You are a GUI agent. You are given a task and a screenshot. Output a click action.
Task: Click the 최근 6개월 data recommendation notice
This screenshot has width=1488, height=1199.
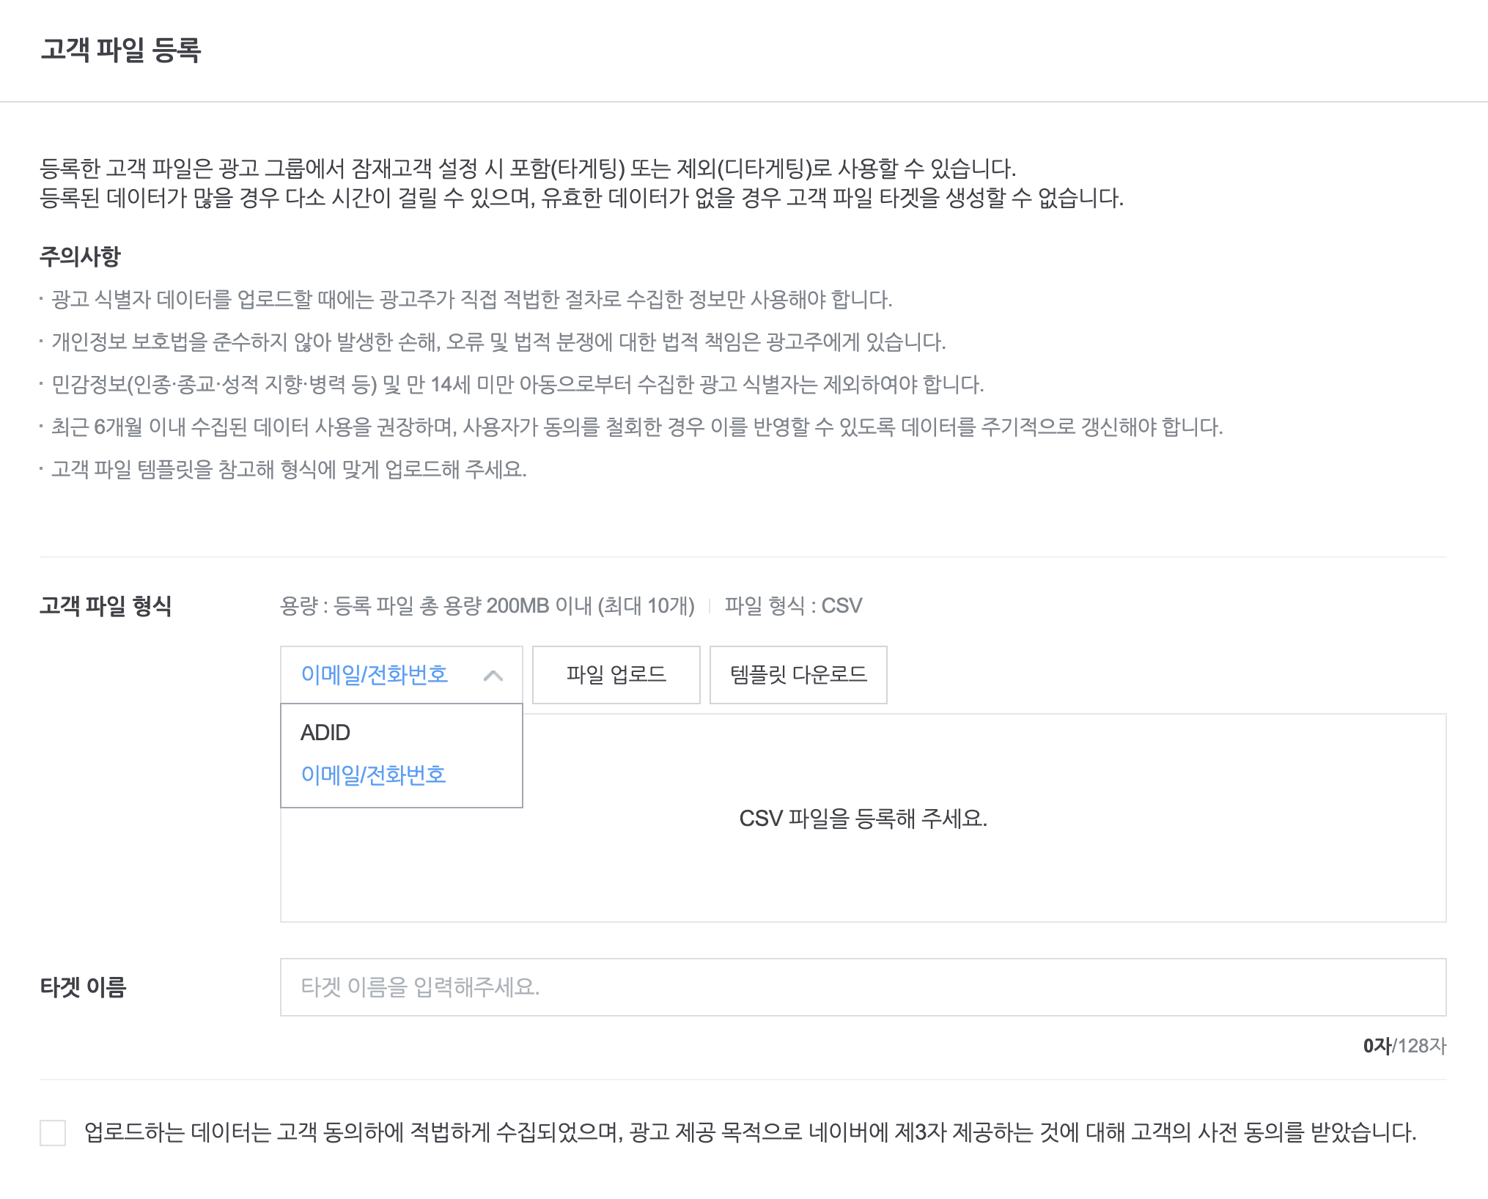point(636,427)
